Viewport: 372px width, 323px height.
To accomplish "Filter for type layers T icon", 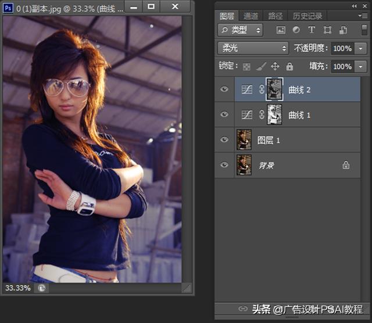I will point(312,30).
